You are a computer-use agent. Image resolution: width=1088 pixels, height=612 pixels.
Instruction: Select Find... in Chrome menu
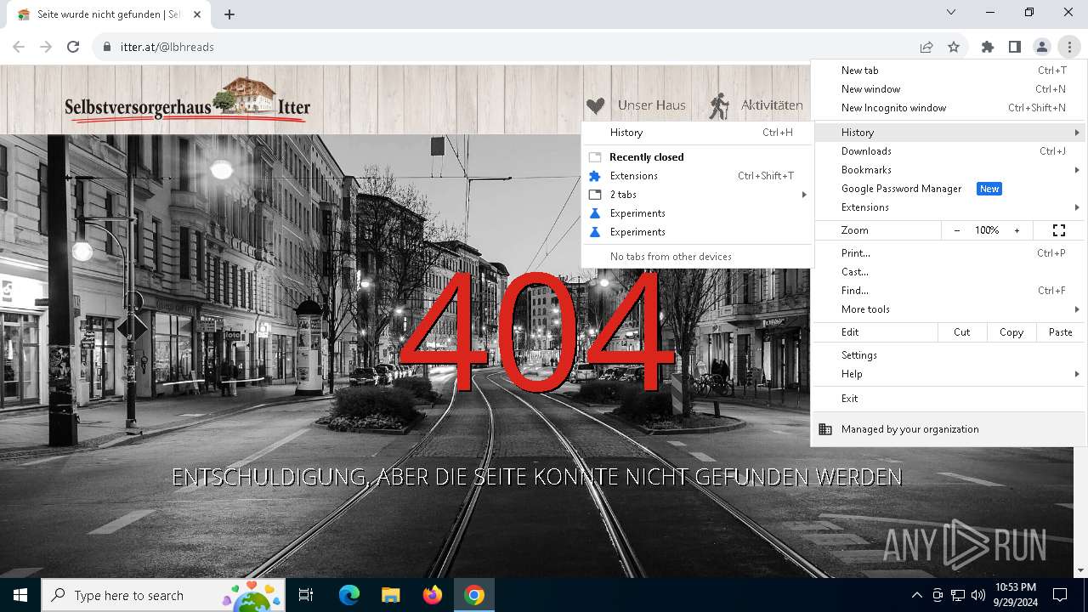[x=949, y=291]
